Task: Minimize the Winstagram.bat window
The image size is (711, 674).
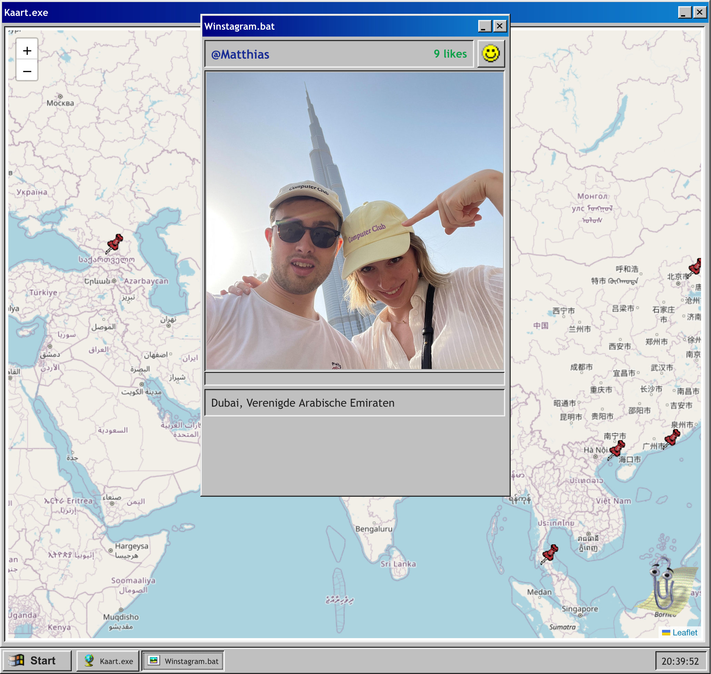Action: 484,26
